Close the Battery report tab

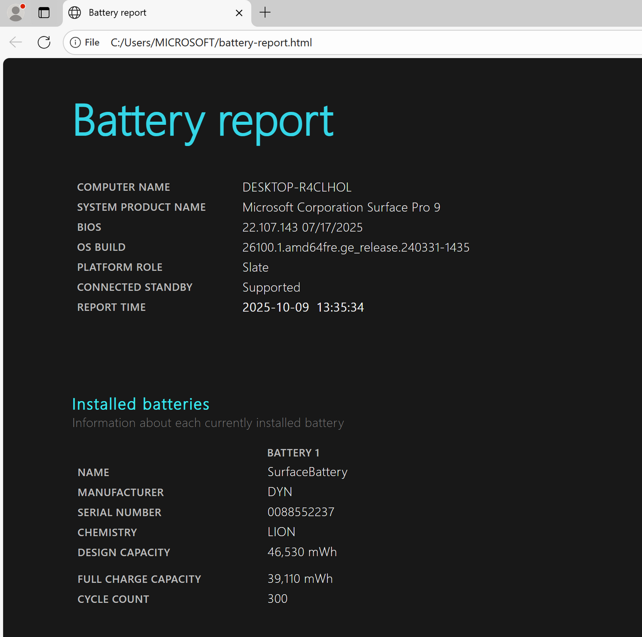[239, 13]
